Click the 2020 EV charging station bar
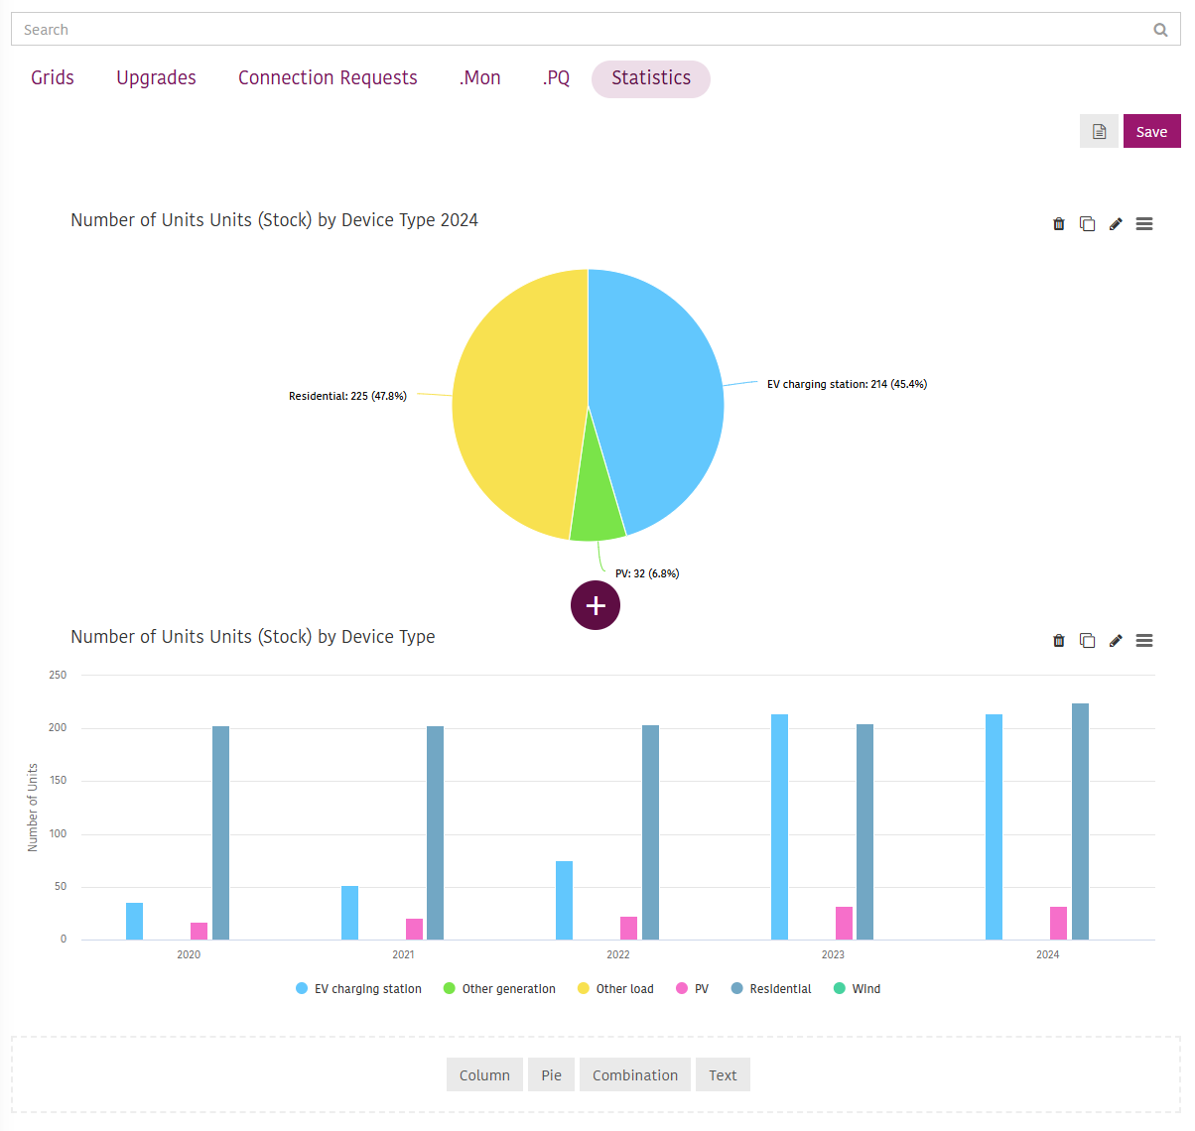 [135, 922]
